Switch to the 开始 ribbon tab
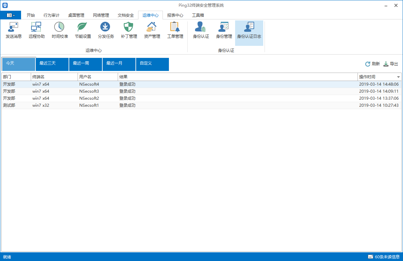 coord(30,15)
